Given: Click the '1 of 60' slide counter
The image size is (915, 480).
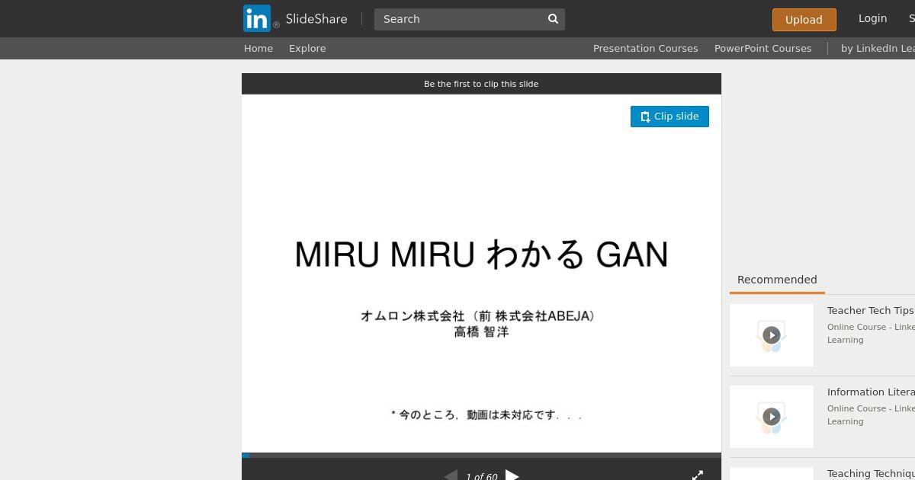Looking at the screenshot, I should [x=481, y=476].
